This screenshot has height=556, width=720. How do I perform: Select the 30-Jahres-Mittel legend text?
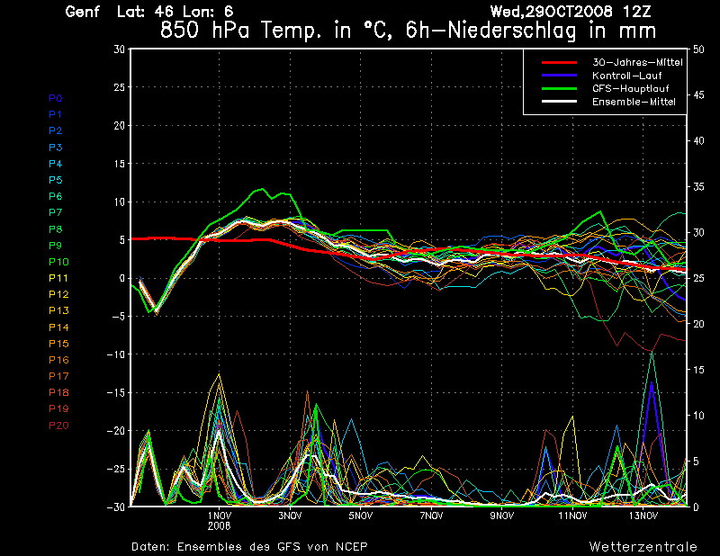tap(636, 62)
